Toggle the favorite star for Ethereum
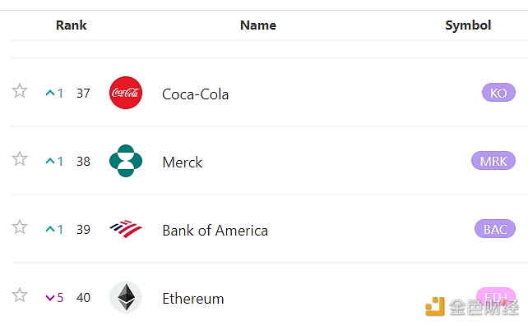This screenshot has width=528, height=325. click(x=20, y=295)
